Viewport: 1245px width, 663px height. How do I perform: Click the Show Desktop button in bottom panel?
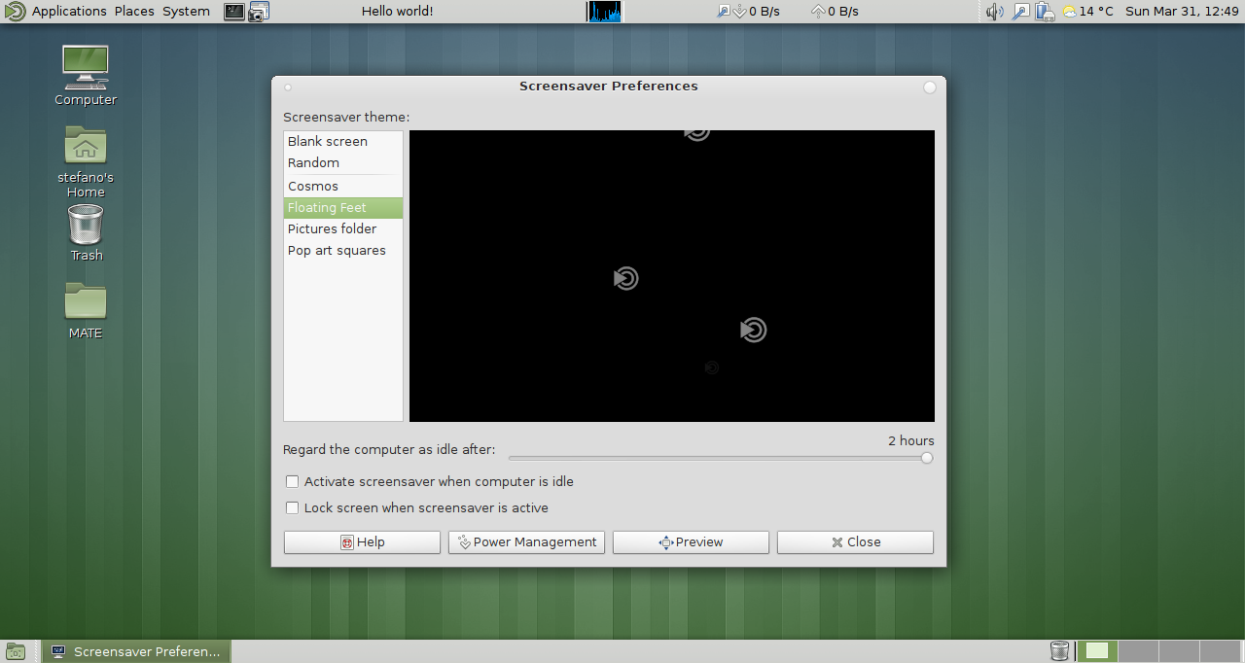tap(16, 651)
